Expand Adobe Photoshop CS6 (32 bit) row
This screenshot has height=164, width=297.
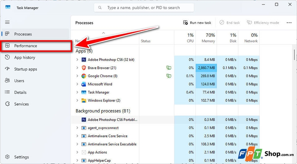coord(77,60)
